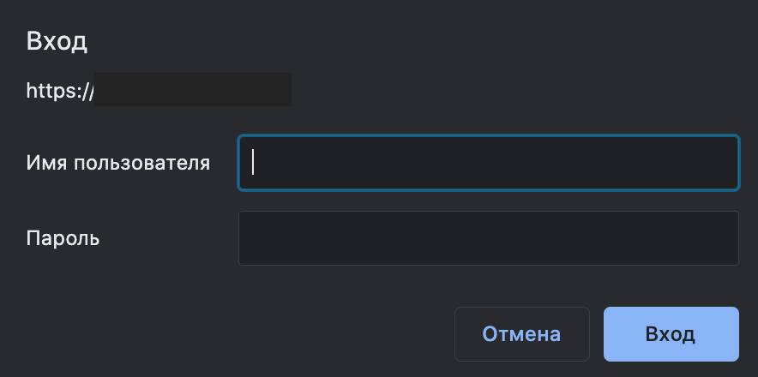Viewport: 758px width, 377px height.
Task: Click the blue Вход button
Action: point(671,334)
